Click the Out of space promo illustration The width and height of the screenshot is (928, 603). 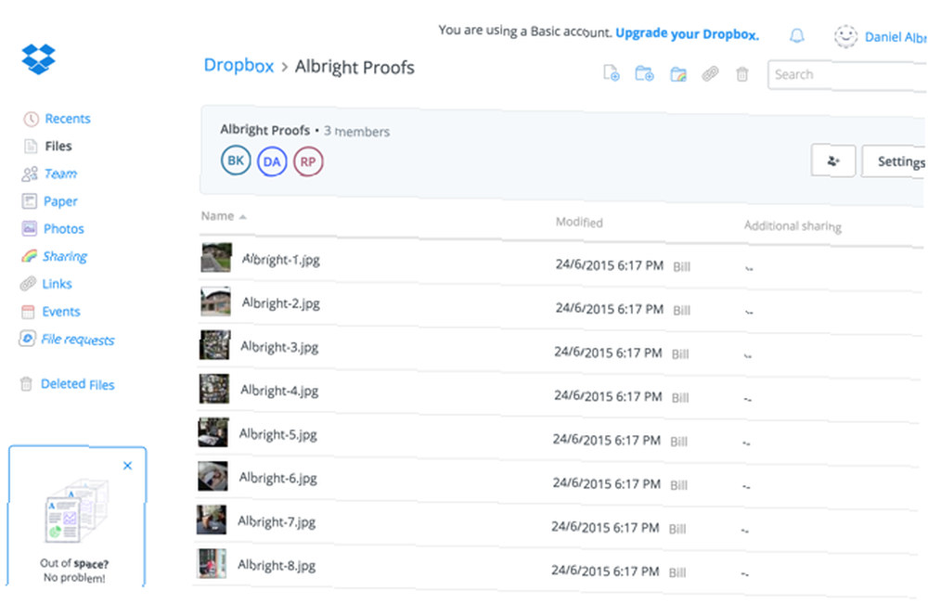(76, 512)
